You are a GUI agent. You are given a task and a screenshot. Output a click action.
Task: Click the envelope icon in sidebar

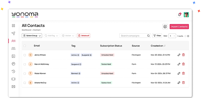[13, 87]
